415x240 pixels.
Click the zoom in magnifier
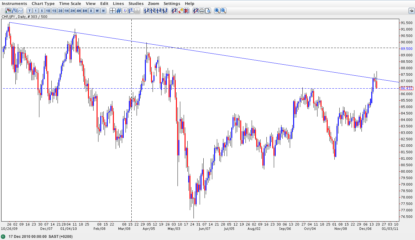tap(217, 11)
